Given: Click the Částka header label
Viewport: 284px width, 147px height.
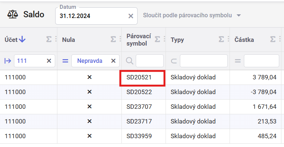Looking at the screenshot, I should 244,40.
